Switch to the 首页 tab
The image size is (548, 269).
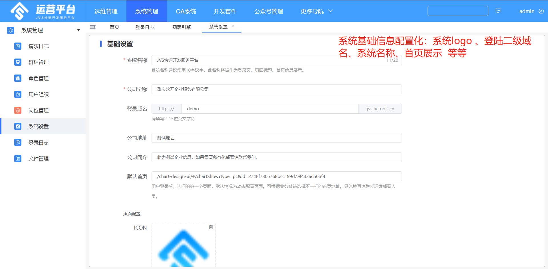click(x=114, y=27)
